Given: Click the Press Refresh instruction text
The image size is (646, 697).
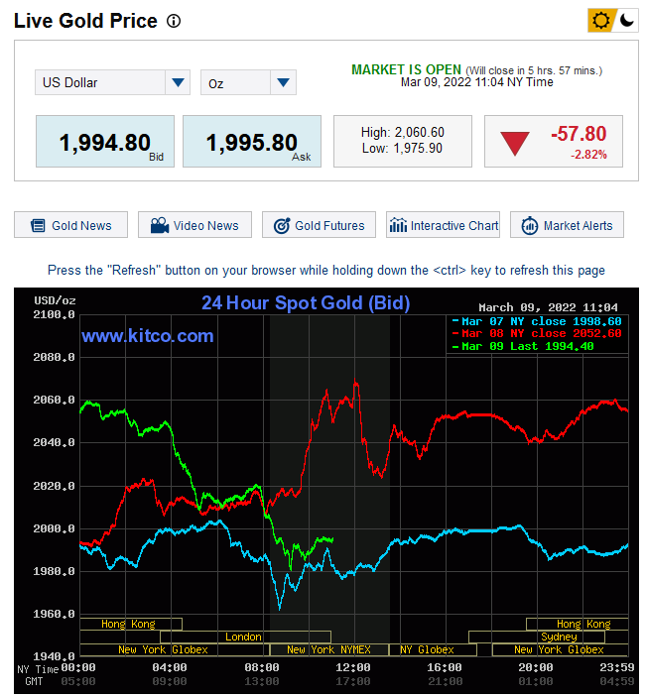Looking at the screenshot, I should click(326, 271).
